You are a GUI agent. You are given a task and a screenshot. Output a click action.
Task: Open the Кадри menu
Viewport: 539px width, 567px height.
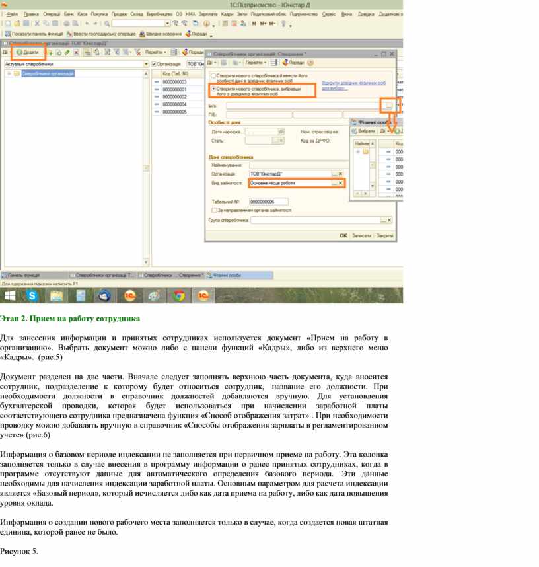pos(227,14)
